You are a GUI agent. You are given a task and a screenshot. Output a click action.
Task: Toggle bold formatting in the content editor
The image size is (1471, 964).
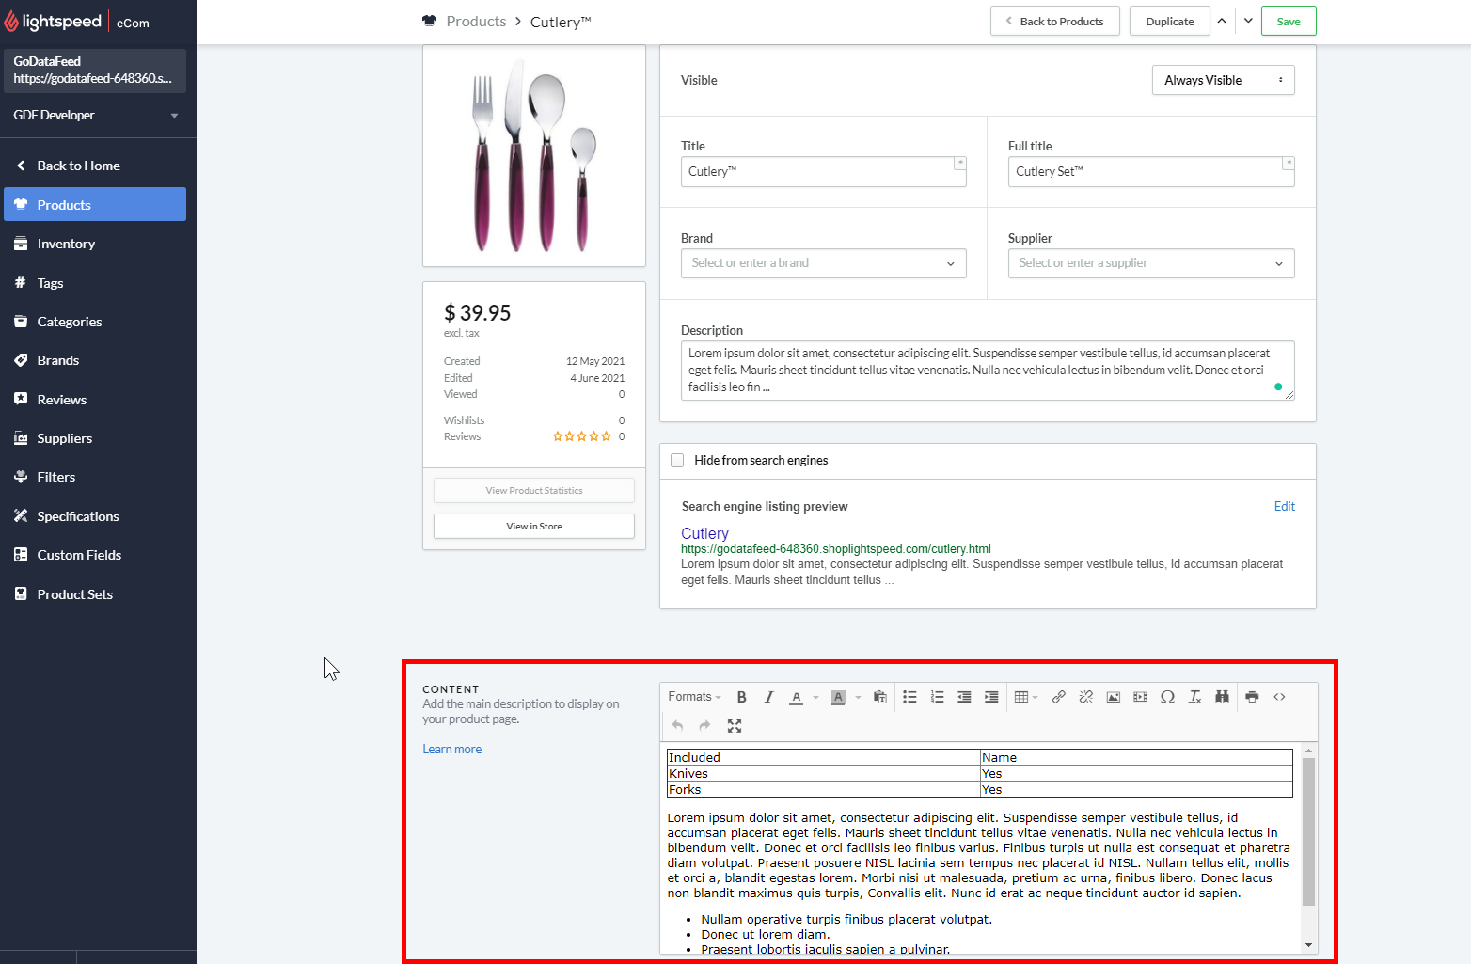pyautogui.click(x=741, y=697)
